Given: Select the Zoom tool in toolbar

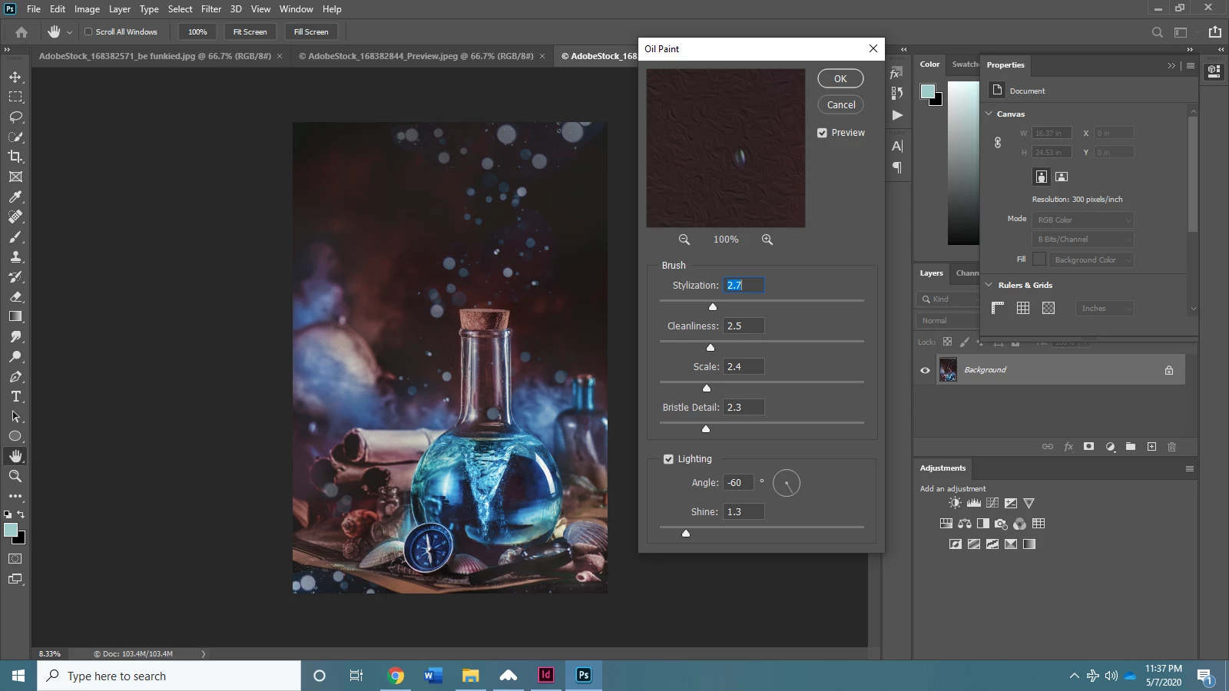Looking at the screenshot, I should (15, 476).
